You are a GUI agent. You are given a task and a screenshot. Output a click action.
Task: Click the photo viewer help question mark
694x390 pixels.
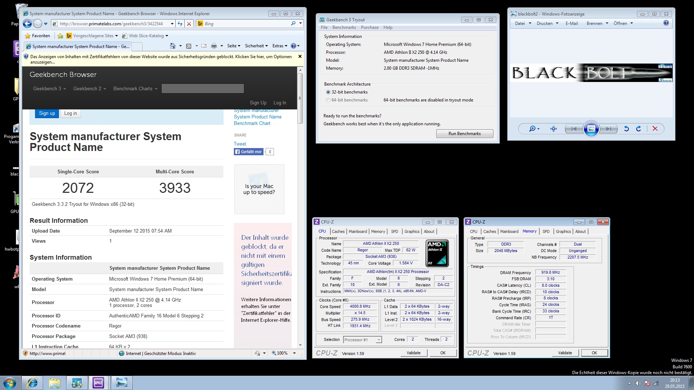pyautogui.click(x=666, y=23)
